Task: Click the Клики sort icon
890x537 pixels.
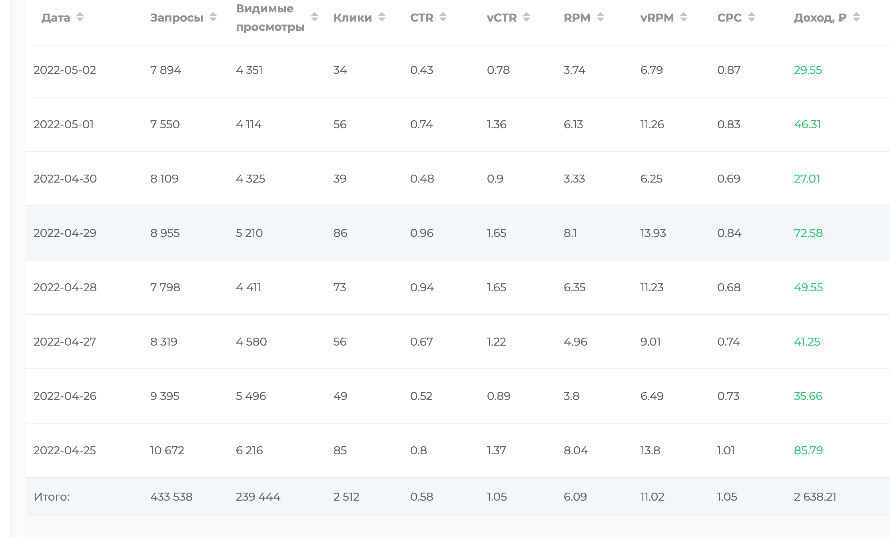Action: pyautogui.click(x=382, y=17)
